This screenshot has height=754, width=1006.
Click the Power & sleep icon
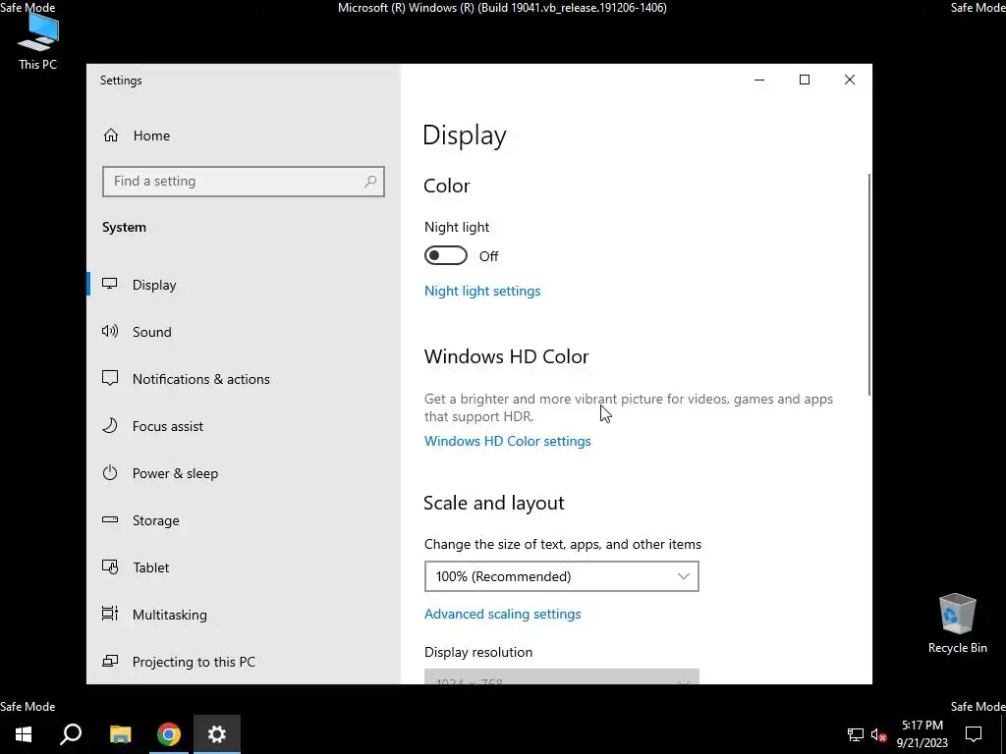tap(110, 473)
